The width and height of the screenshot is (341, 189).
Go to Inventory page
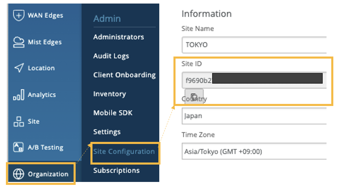(110, 94)
